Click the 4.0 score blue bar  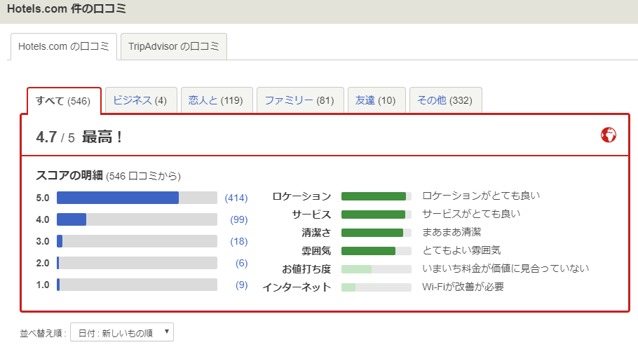[x=72, y=220]
